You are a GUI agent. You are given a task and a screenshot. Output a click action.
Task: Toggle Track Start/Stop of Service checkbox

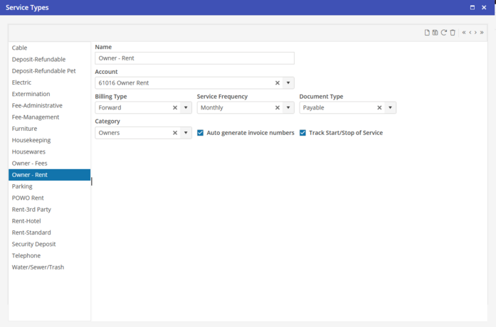303,133
